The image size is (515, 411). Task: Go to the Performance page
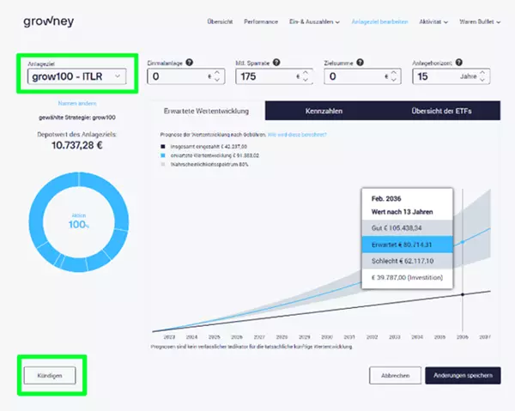pyautogui.click(x=261, y=22)
